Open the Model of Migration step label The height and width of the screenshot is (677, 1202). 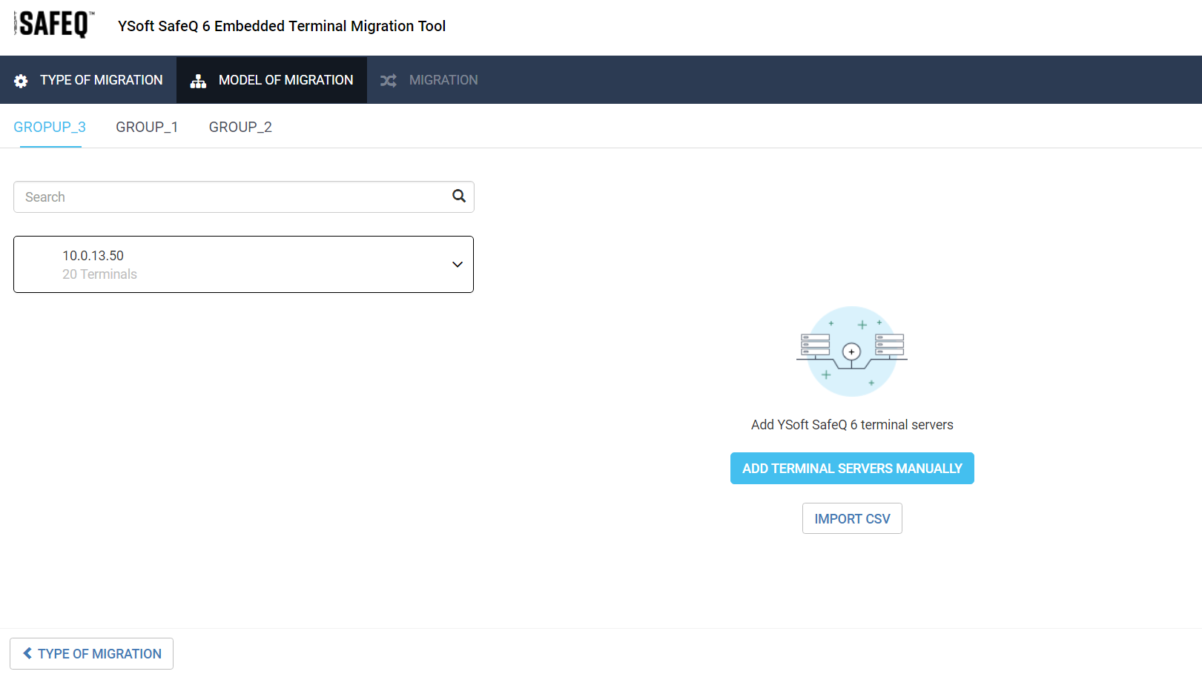[285, 80]
